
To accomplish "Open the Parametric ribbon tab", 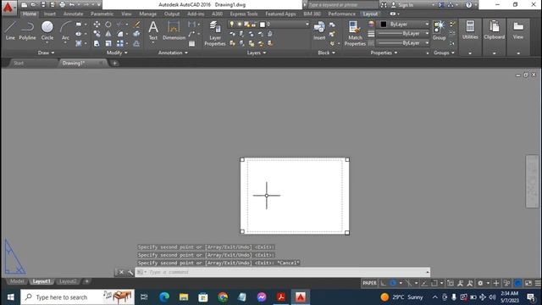I will pyautogui.click(x=102, y=14).
